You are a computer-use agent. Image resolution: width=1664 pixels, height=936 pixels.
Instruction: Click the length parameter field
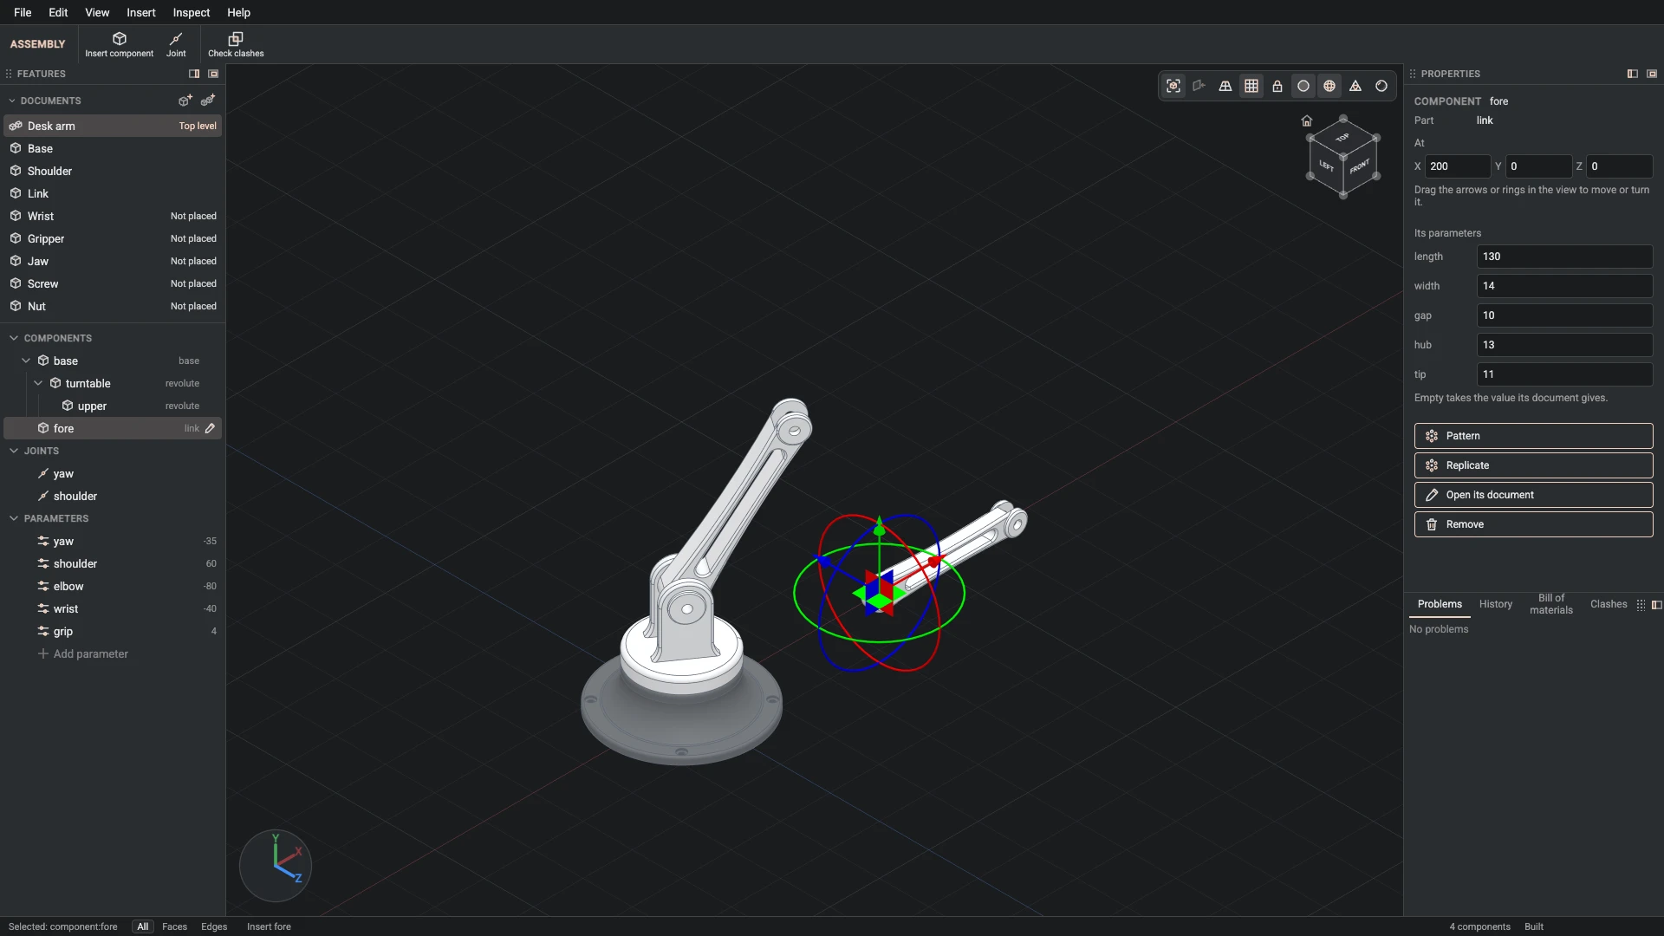(x=1564, y=257)
